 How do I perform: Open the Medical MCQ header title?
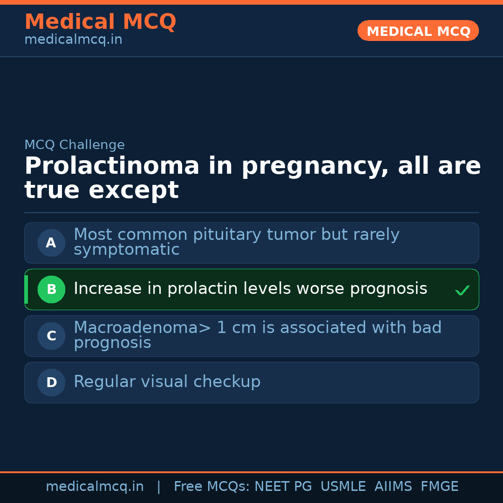[100, 22]
